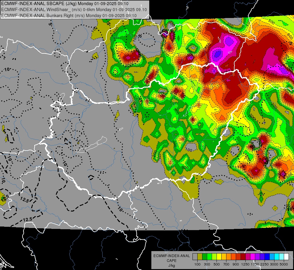Select the indigo swatch before 2250
The image size is (294, 270).
[262, 256]
